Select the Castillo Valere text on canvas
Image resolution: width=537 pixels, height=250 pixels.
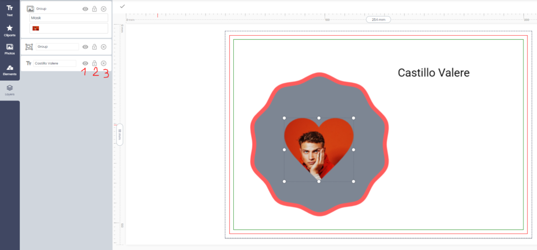433,73
